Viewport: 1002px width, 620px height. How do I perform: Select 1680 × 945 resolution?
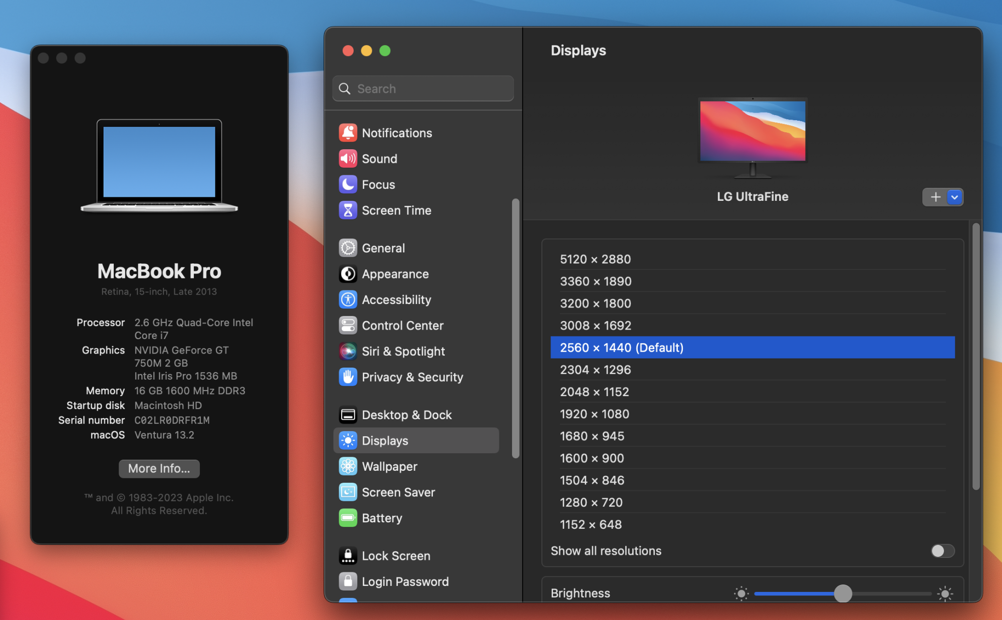[753, 436]
